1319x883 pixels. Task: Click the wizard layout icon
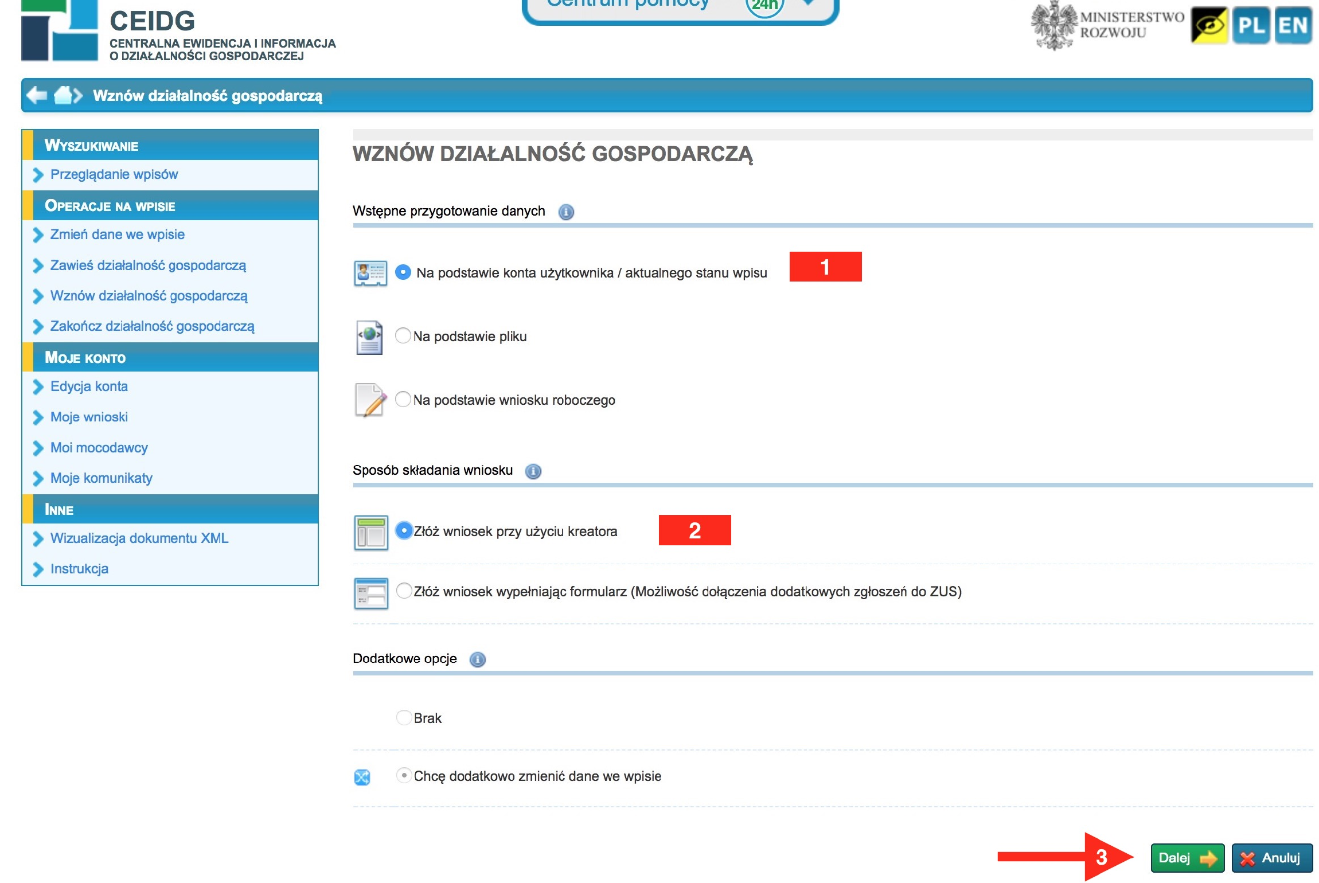[x=371, y=533]
